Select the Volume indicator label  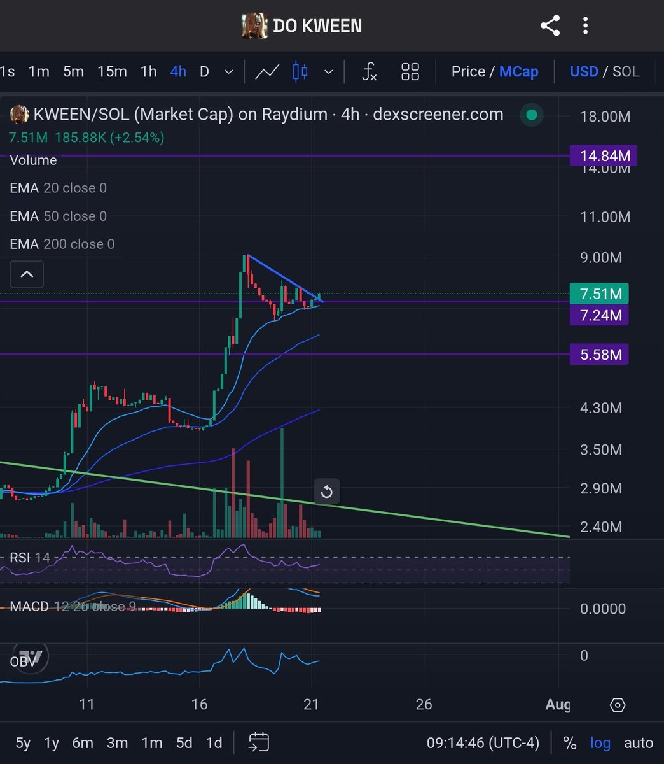(33, 160)
